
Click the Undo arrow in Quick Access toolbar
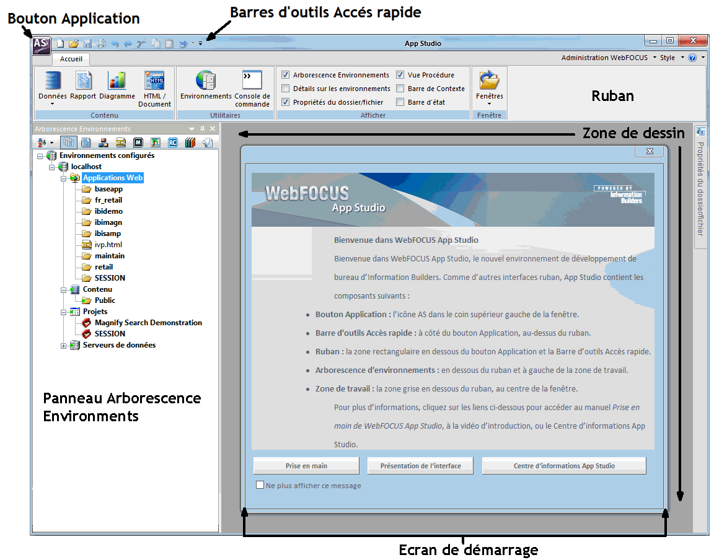click(115, 44)
